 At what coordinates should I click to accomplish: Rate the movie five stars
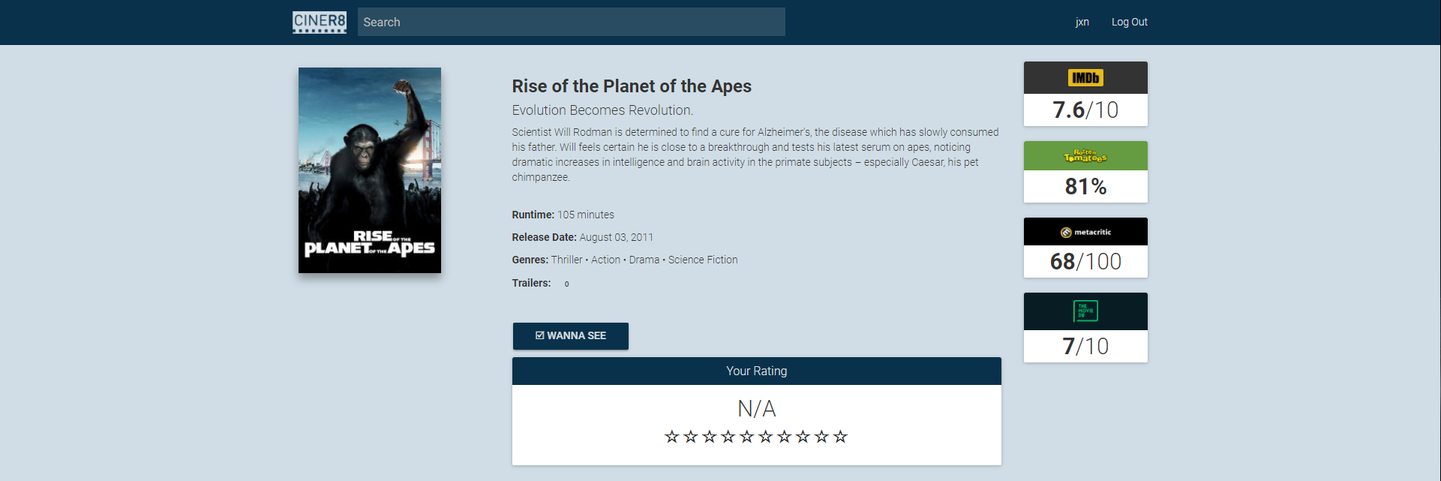[746, 437]
